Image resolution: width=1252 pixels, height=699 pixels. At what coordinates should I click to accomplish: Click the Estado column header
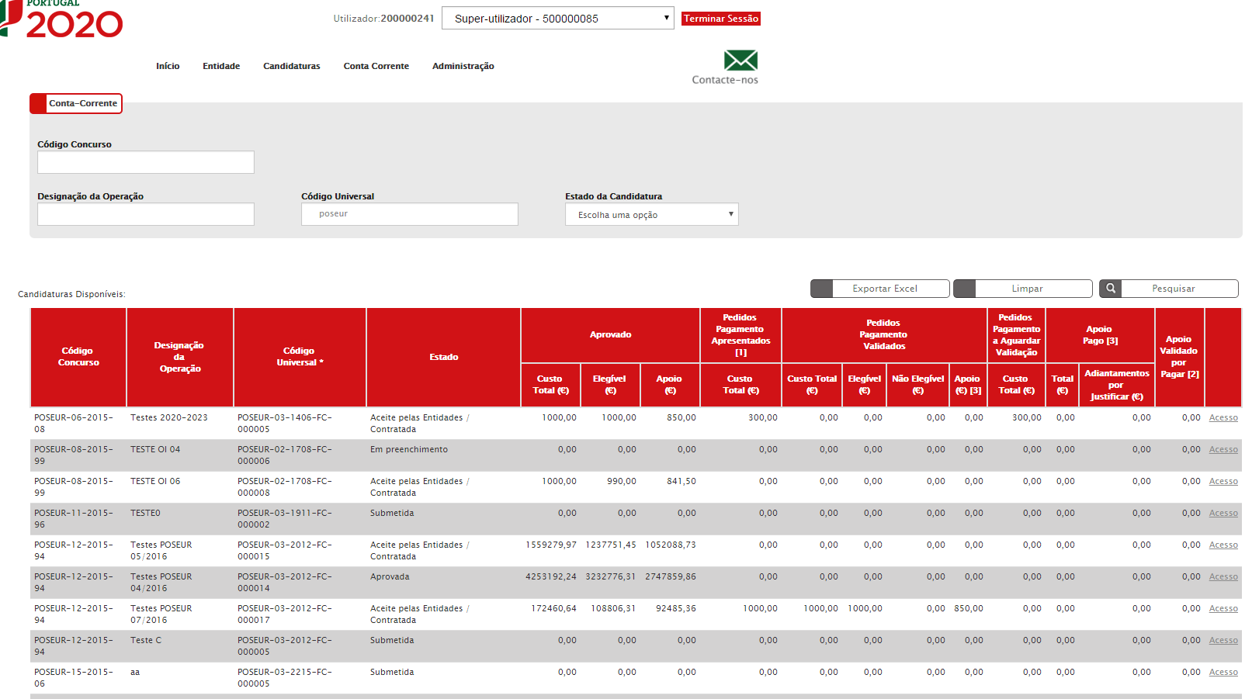click(444, 357)
